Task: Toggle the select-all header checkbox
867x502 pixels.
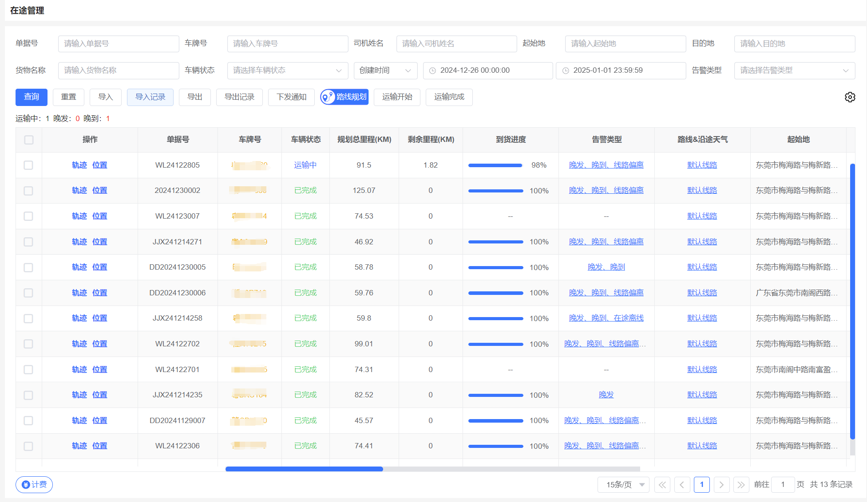Action: [29, 140]
